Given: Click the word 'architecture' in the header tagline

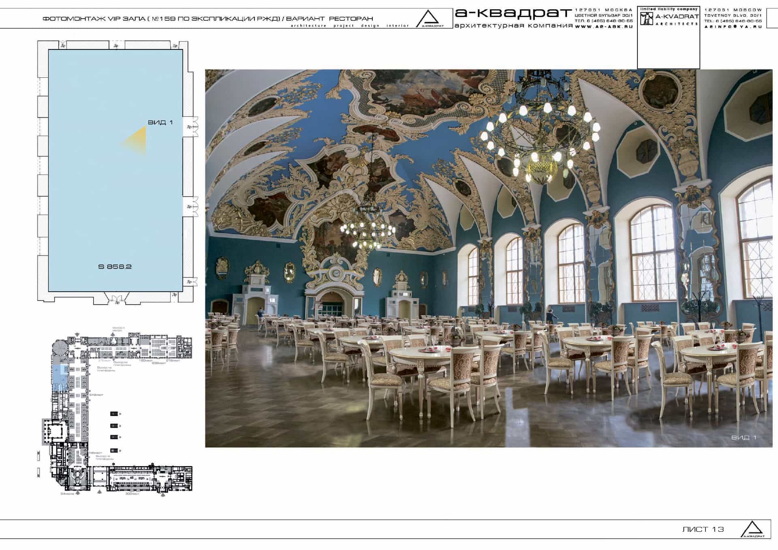Looking at the screenshot, I should click(308, 26).
